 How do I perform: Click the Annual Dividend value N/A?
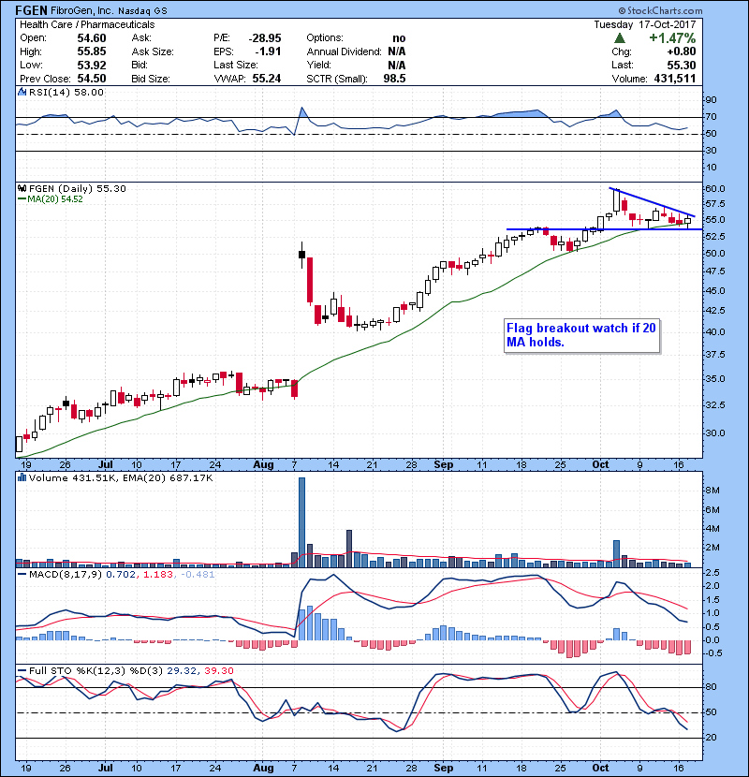coord(397,51)
